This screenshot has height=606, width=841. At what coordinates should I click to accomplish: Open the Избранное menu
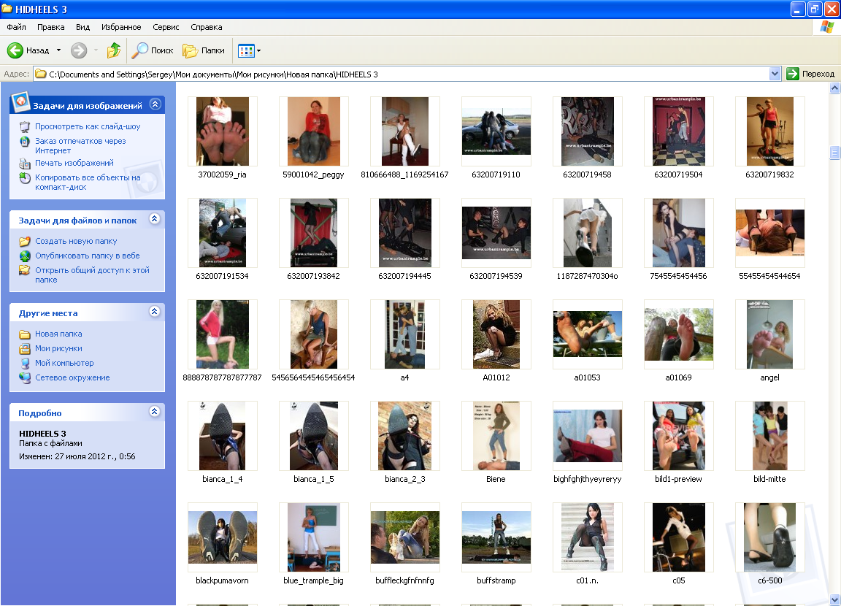pyautogui.click(x=121, y=27)
